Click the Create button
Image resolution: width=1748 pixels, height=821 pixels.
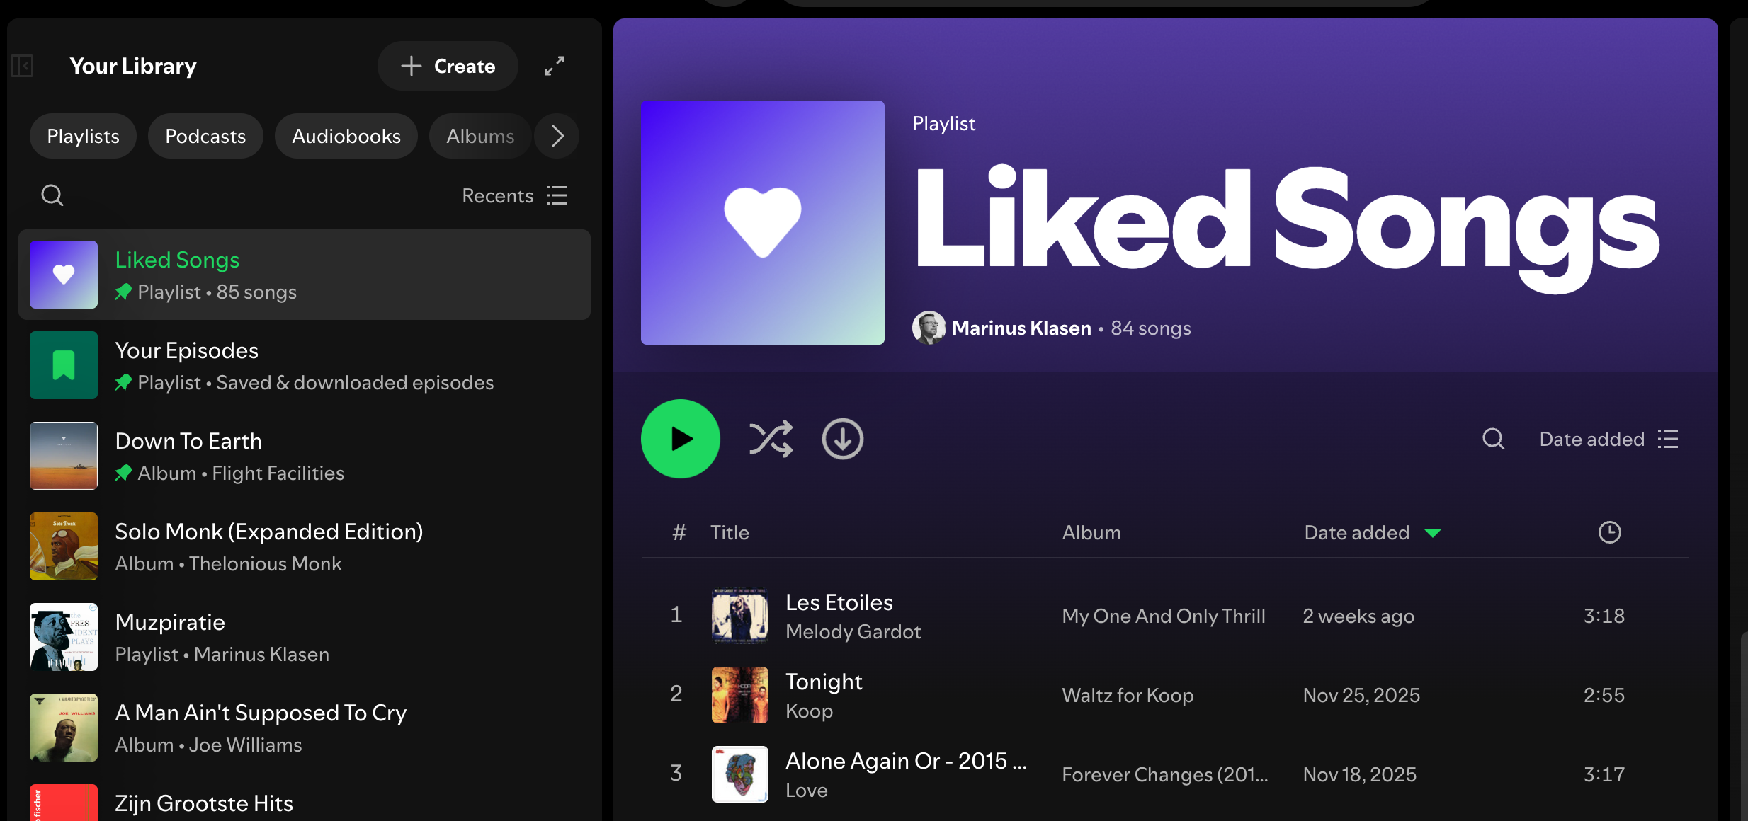pos(448,66)
